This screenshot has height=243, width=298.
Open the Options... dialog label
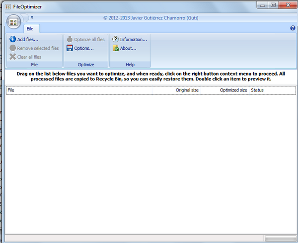tap(84, 48)
